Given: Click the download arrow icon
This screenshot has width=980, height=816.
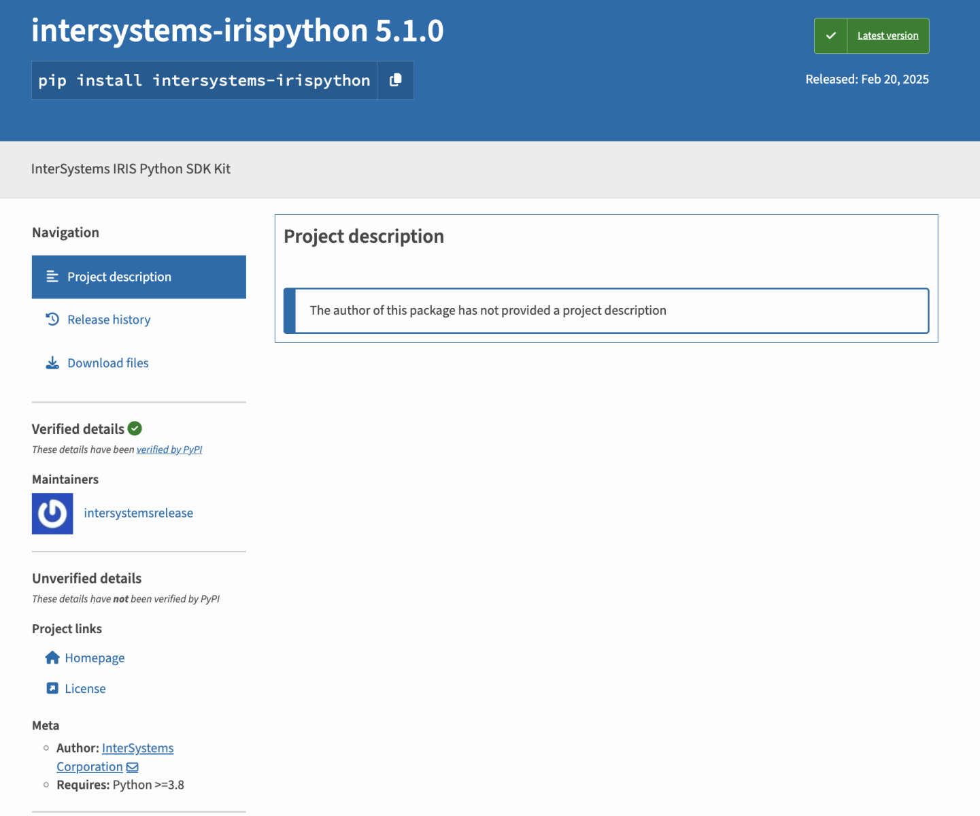Looking at the screenshot, I should (x=52, y=363).
